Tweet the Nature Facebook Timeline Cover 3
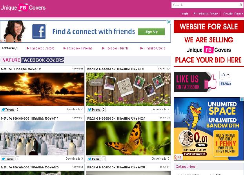 (94, 109)
